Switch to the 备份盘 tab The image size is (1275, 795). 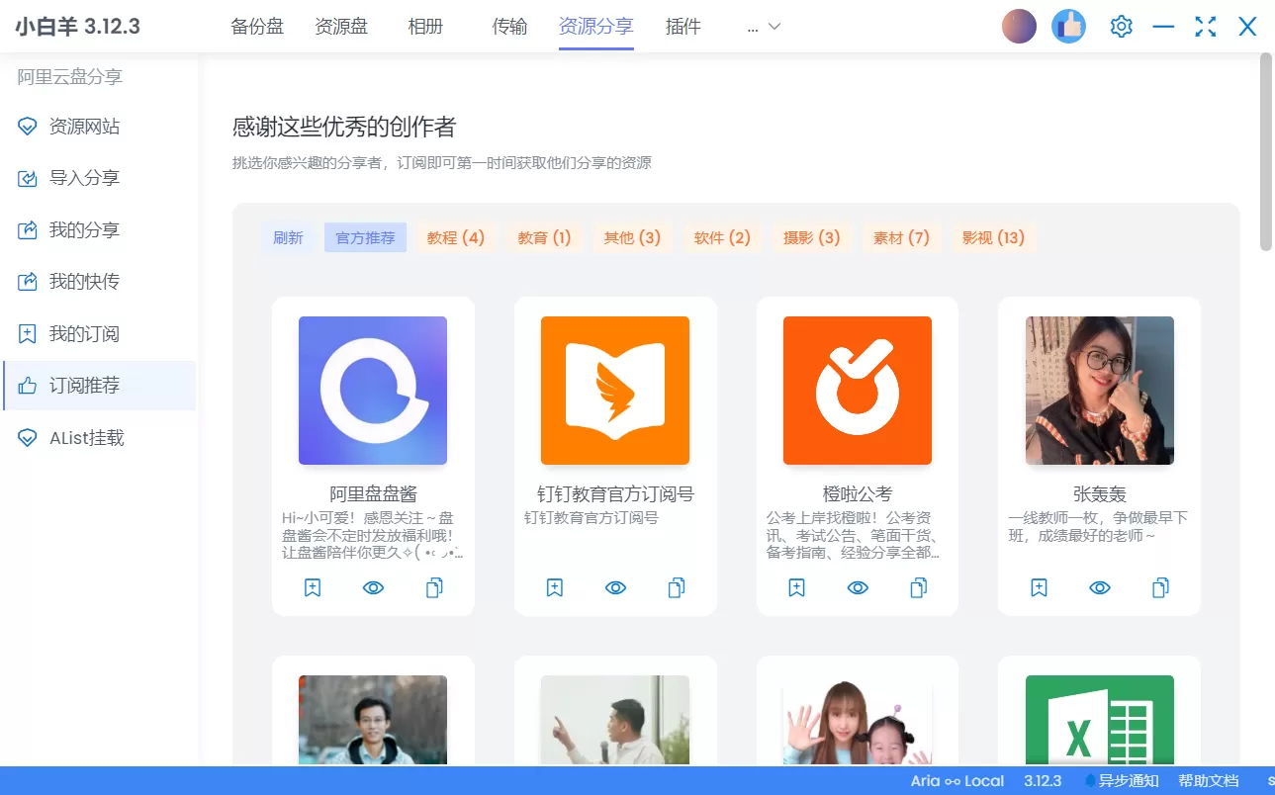(256, 27)
